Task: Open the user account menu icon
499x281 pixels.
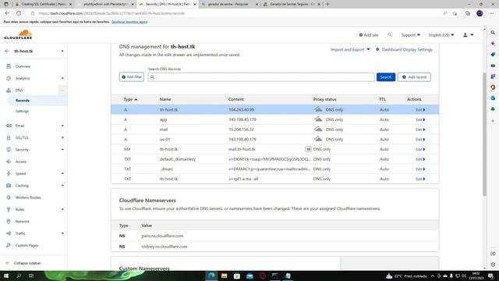Action: click(468, 35)
